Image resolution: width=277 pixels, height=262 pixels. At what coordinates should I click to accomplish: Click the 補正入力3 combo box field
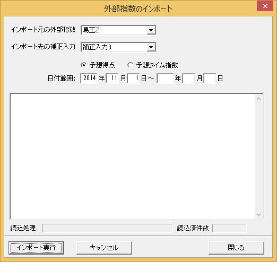click(x=118, y=47)
